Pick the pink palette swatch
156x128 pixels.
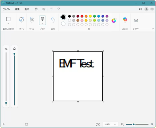pyautogui.click(x=82, y=20)
